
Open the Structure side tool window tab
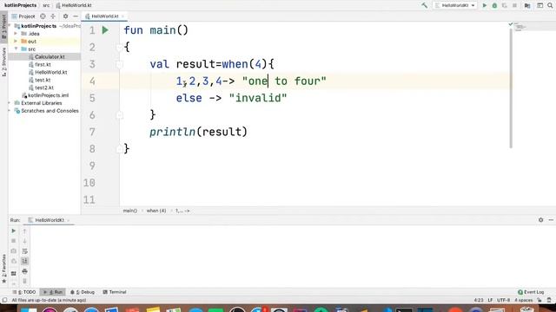3,62
